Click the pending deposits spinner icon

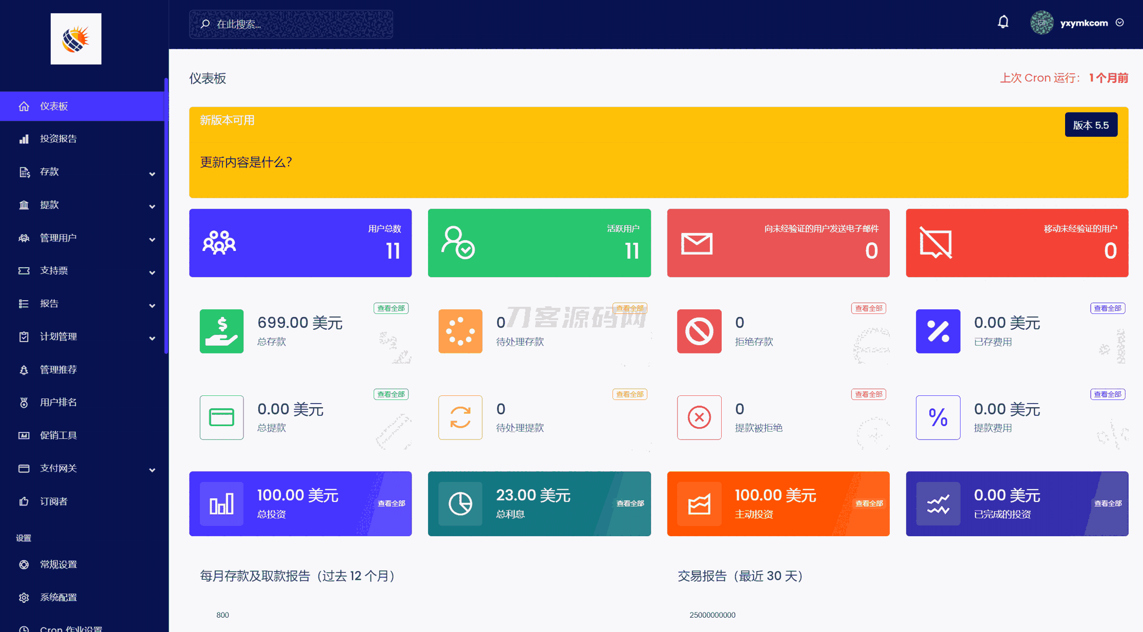pos(460,331)
